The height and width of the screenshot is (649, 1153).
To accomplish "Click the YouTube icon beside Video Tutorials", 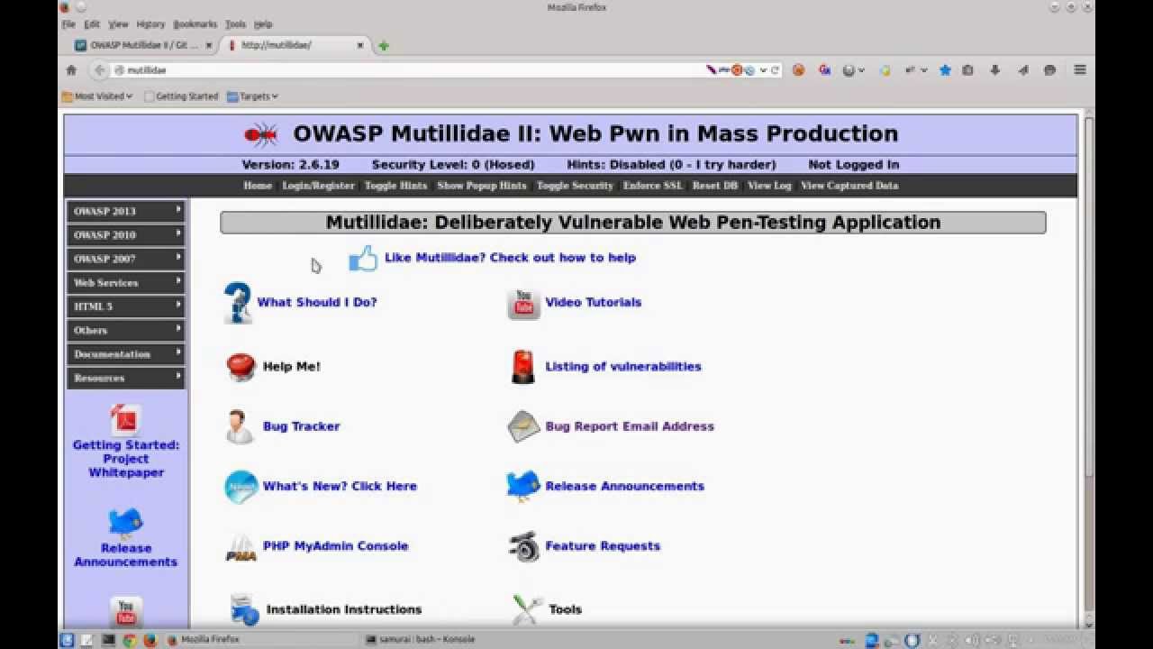I will point(523,304).
